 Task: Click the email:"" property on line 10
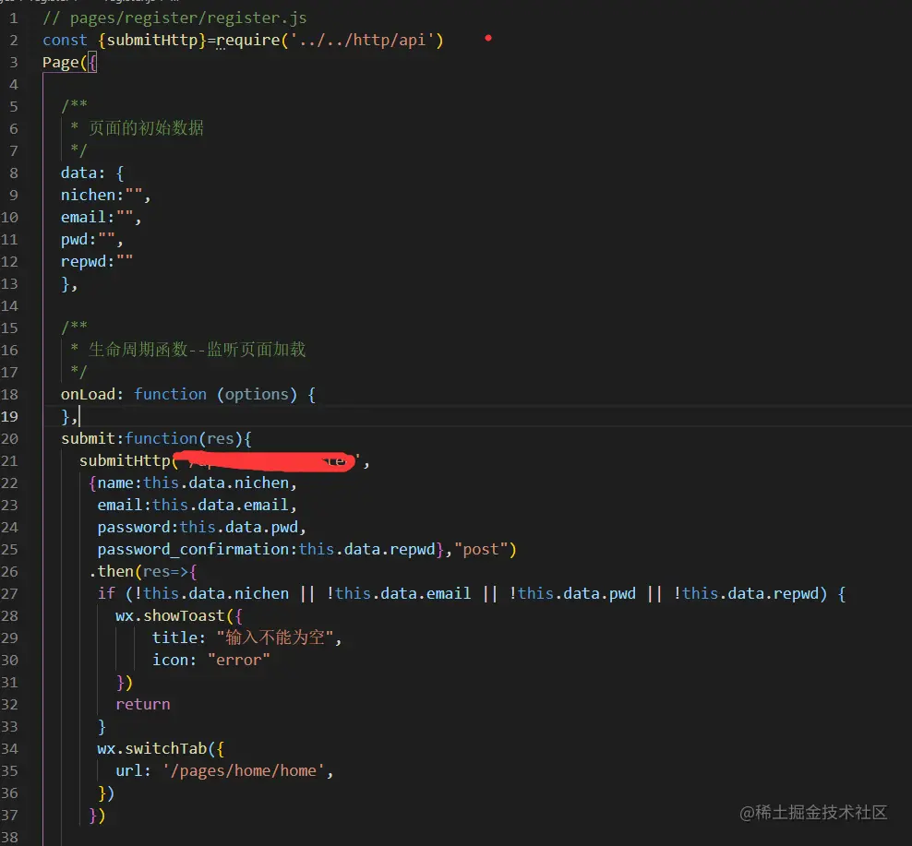pyautogui.click(x=101, y=218)
